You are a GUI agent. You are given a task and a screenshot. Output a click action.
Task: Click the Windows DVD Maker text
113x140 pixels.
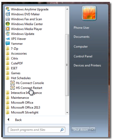pos(25,14)
